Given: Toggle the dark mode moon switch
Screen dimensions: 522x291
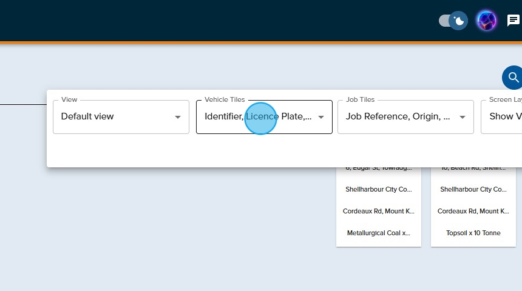Looking at the screenshot, I should point(453,21).
